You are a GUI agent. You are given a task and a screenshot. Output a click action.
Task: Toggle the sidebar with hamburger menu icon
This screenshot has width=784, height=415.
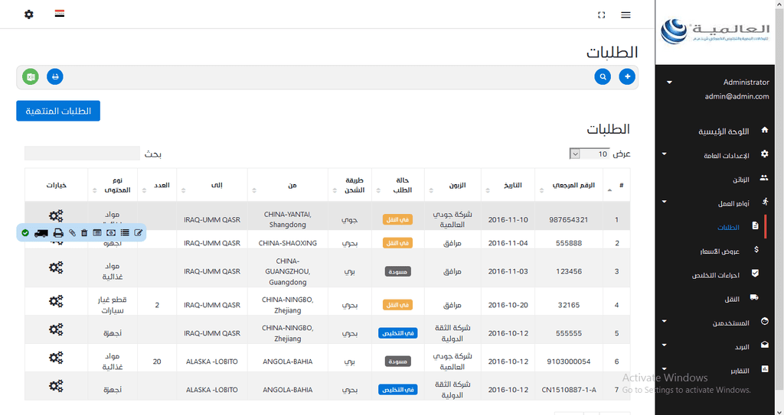click(626, 15)
